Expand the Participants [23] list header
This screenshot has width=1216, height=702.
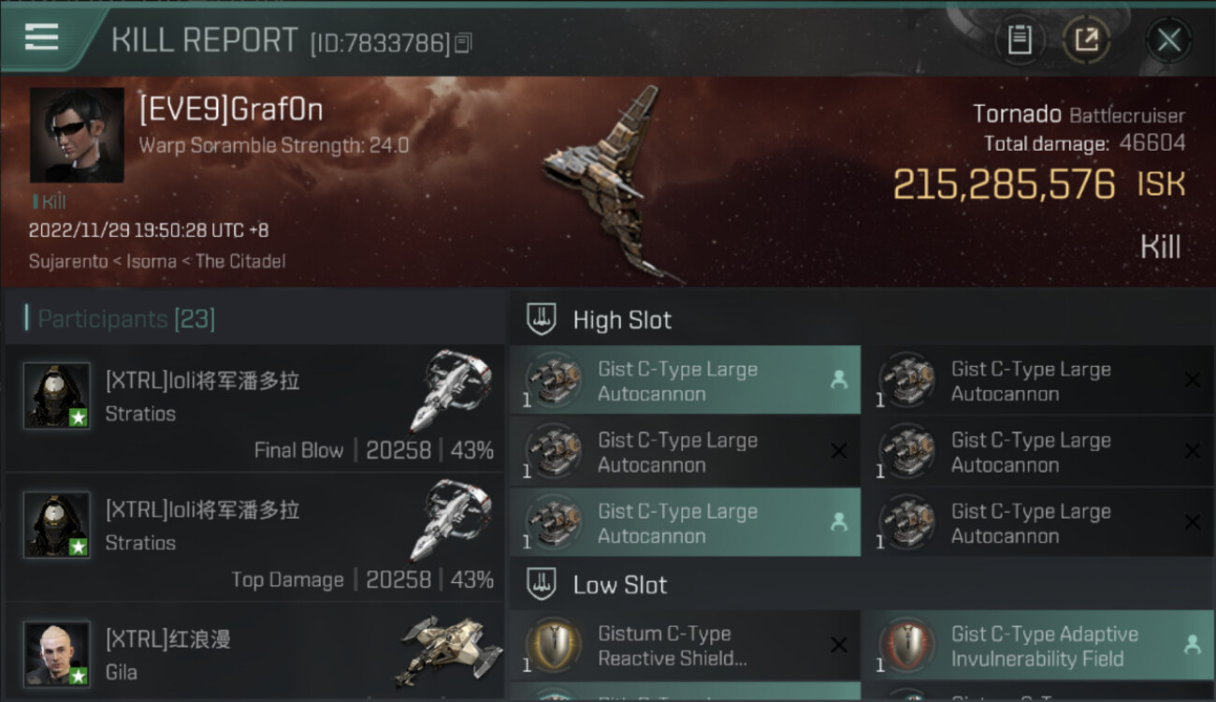coord(126,319)
